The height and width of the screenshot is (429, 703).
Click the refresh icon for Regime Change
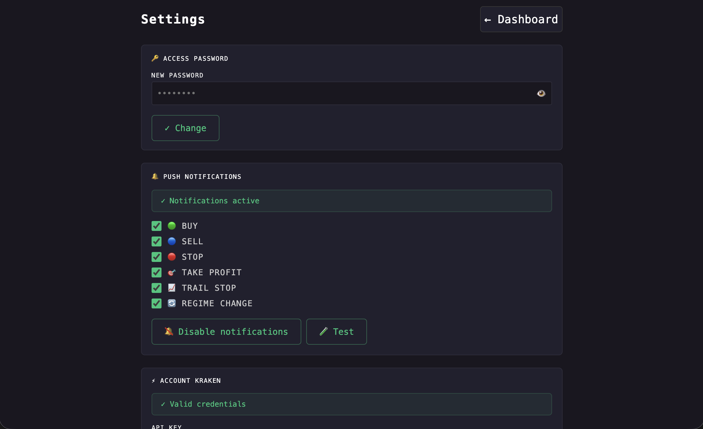pyautogui.click(x=172, y=303)
